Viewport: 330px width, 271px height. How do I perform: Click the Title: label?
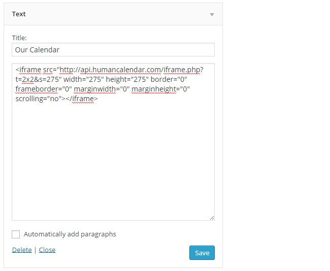point(19,38)
